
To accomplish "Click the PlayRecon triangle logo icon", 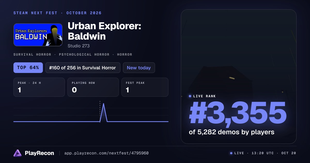I will [18, 153].
